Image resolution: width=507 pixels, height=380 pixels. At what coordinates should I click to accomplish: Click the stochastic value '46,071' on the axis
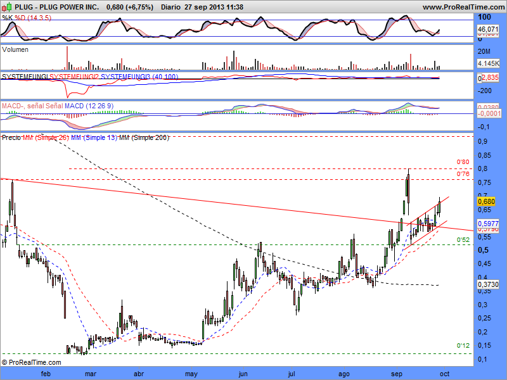488,29
